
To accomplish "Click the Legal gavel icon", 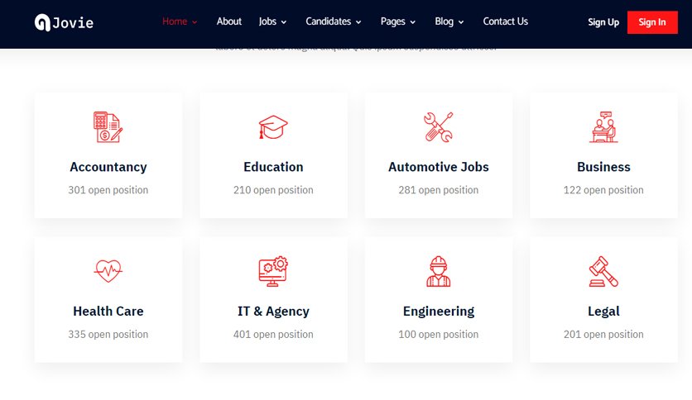I will pos(603,271).
